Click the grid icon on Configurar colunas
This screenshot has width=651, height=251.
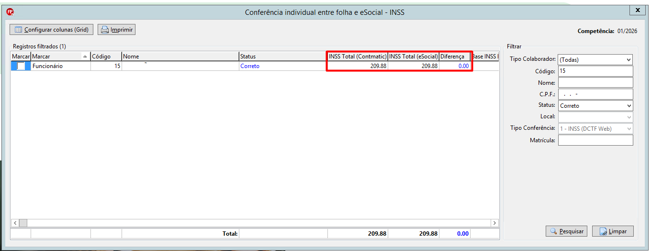18,30
